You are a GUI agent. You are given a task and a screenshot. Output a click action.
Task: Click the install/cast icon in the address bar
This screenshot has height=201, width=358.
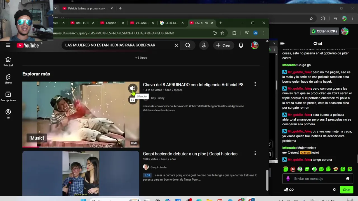click(215, 33)
